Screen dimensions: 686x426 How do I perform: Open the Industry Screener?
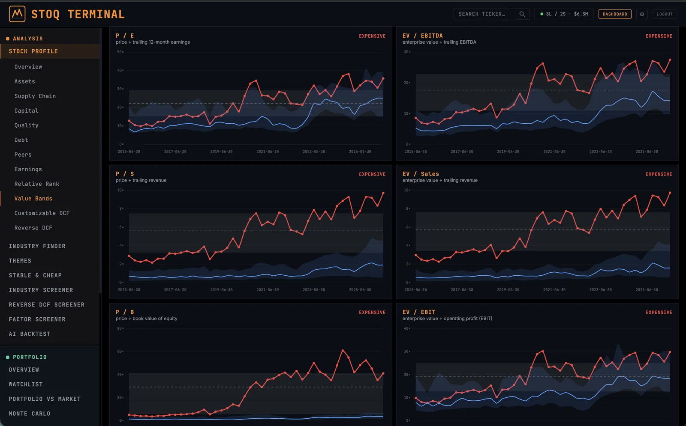coord(41,290)
